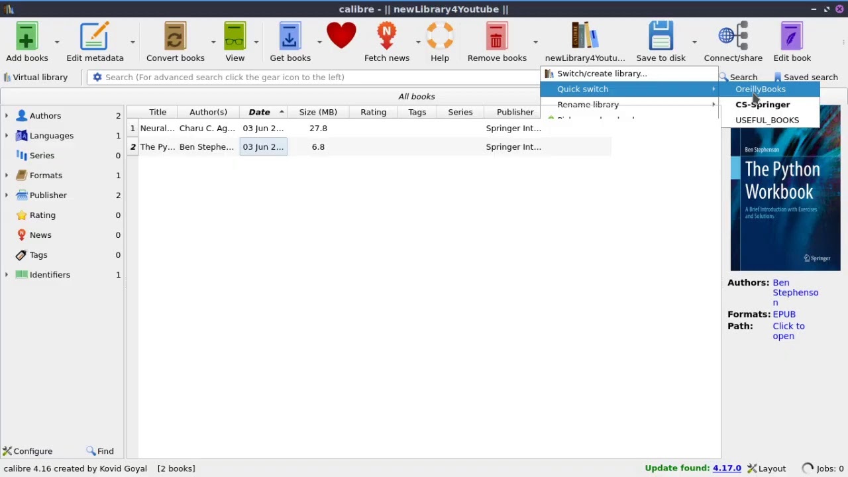Open Edit metadata dropdown arrow
This screenshot has height=477, width=848.
(132, 42)
